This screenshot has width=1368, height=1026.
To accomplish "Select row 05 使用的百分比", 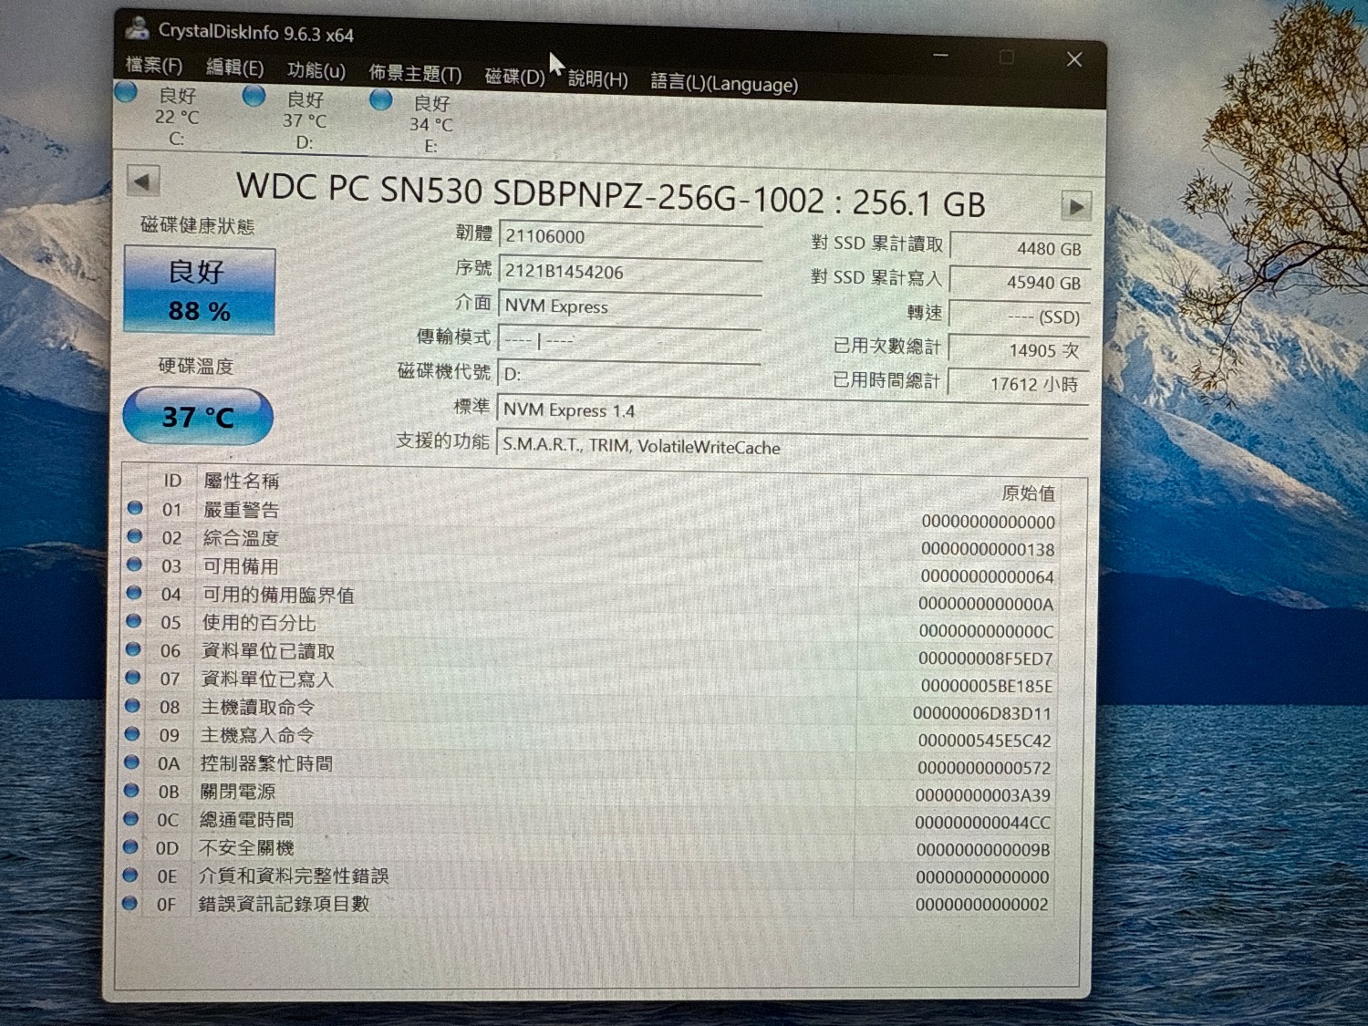I will (593, 627).
